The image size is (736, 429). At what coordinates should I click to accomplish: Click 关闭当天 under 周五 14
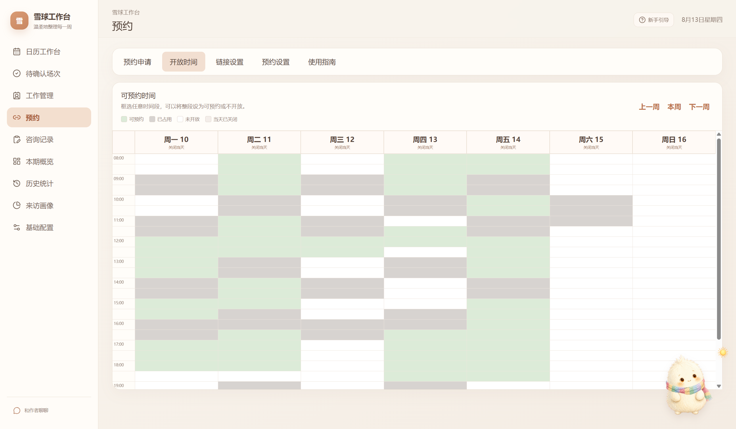[x=508, y=147]
